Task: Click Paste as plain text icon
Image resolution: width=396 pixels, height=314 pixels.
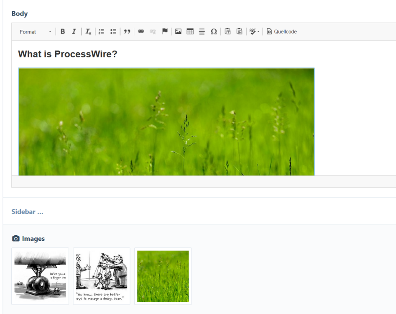Action: pyautogui.click(x=227, y=31)
